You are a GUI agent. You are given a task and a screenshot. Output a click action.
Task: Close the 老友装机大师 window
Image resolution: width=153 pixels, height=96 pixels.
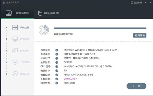[150, 3]
